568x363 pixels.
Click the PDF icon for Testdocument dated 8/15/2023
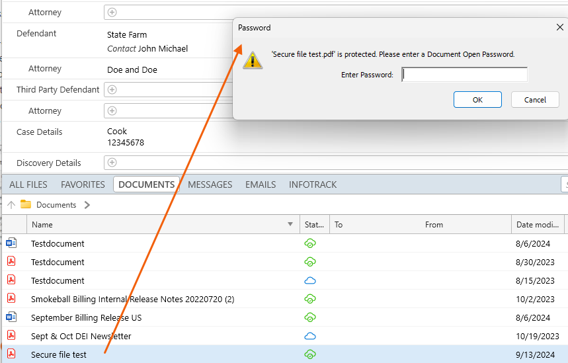coord(11,280)
